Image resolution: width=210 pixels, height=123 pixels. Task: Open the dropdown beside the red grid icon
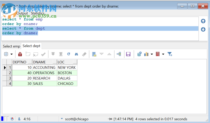163,54
